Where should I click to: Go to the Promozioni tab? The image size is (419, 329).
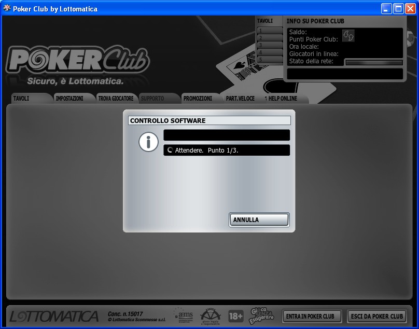[x=200, y=98]
